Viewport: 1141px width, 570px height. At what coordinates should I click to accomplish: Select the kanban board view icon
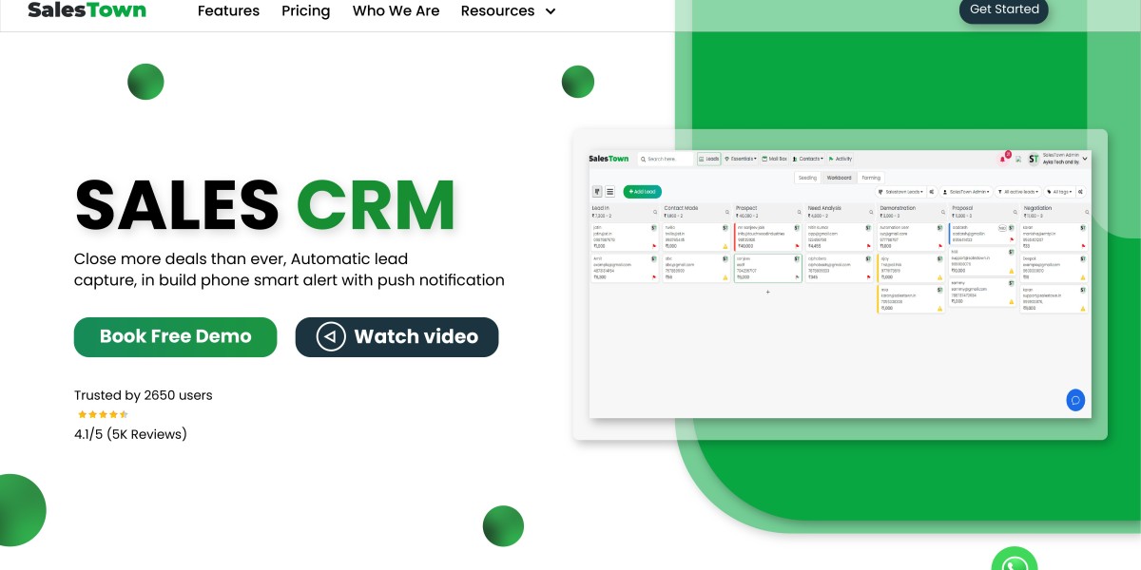(x=597, y=191)
